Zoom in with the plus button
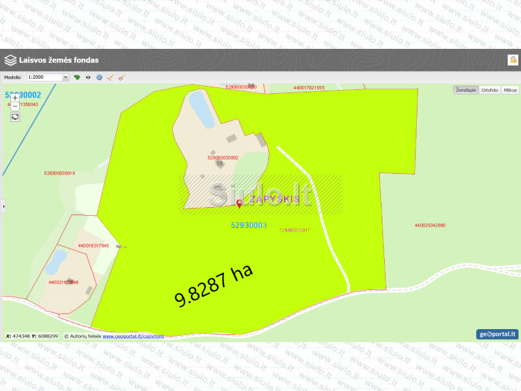 coord(15,98)
